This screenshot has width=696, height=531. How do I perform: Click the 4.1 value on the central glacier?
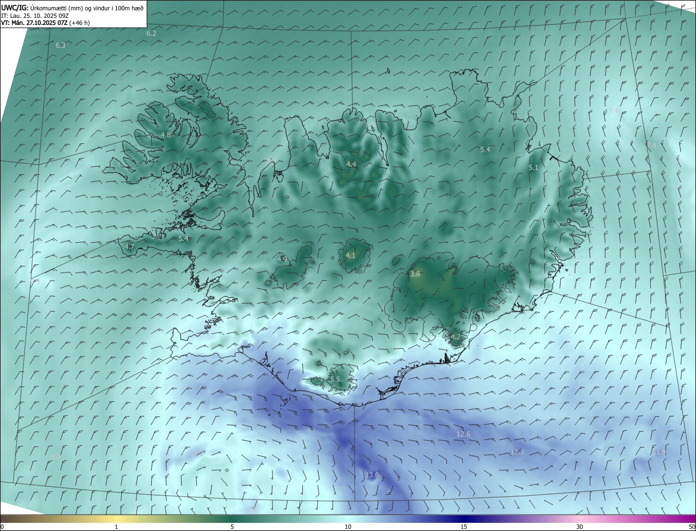point(350,255)
